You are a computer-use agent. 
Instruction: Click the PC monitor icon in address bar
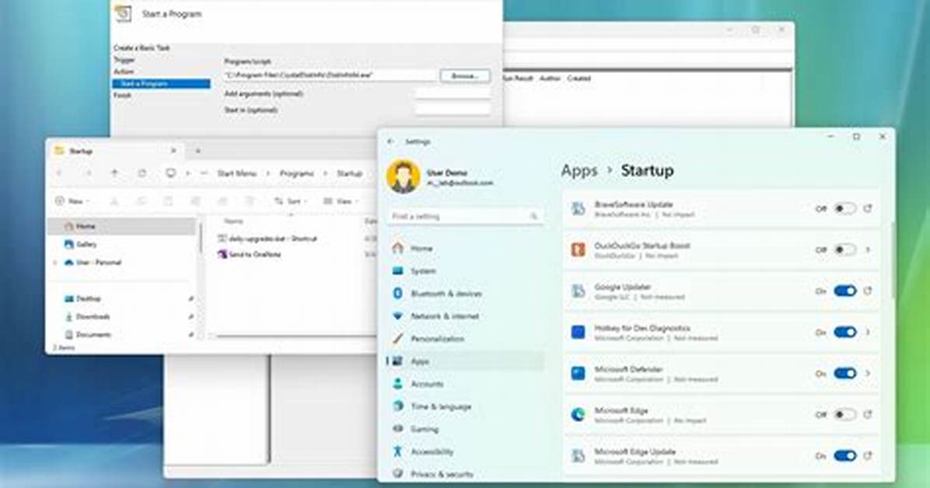[171, 173]
